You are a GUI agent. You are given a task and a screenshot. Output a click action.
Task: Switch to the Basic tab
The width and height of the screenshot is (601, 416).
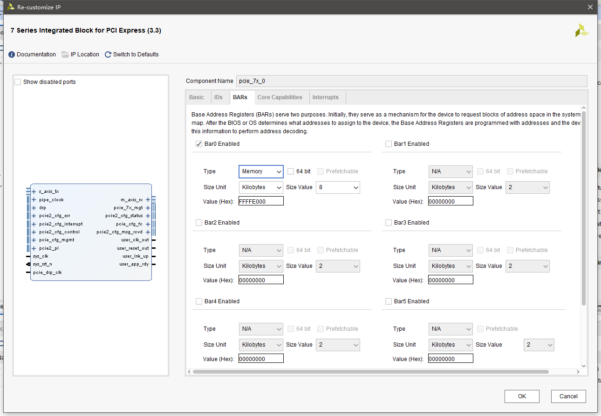(x=197, y=97)
